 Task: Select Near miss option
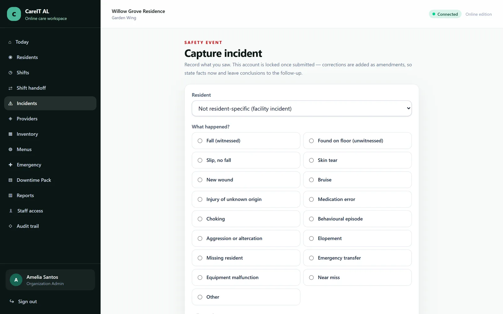(357, 277)
